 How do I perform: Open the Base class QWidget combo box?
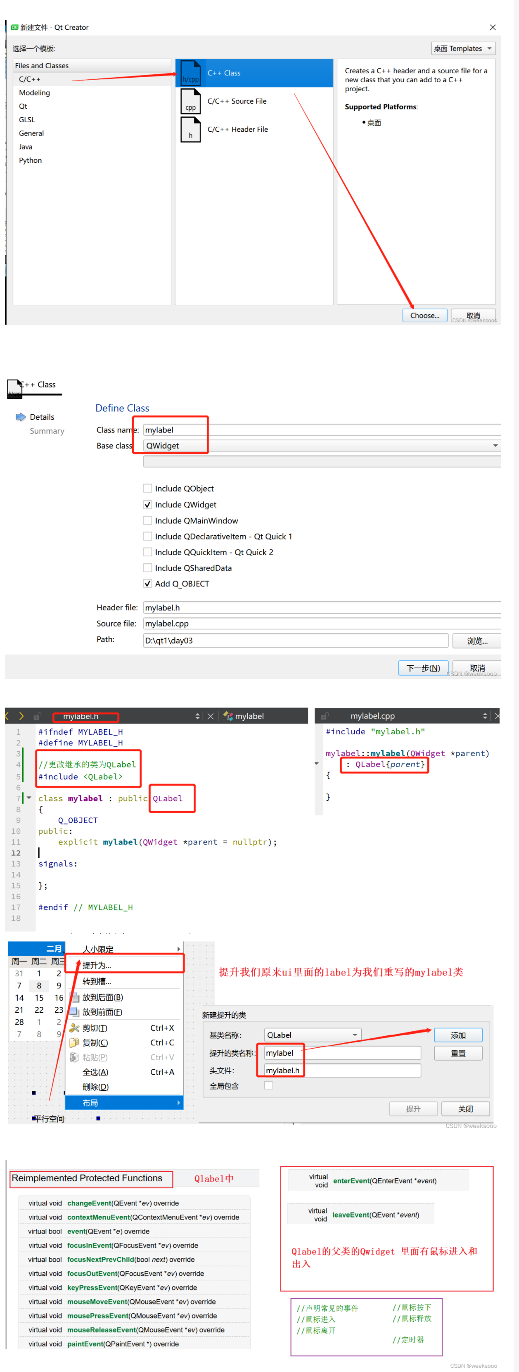(322, 446)
